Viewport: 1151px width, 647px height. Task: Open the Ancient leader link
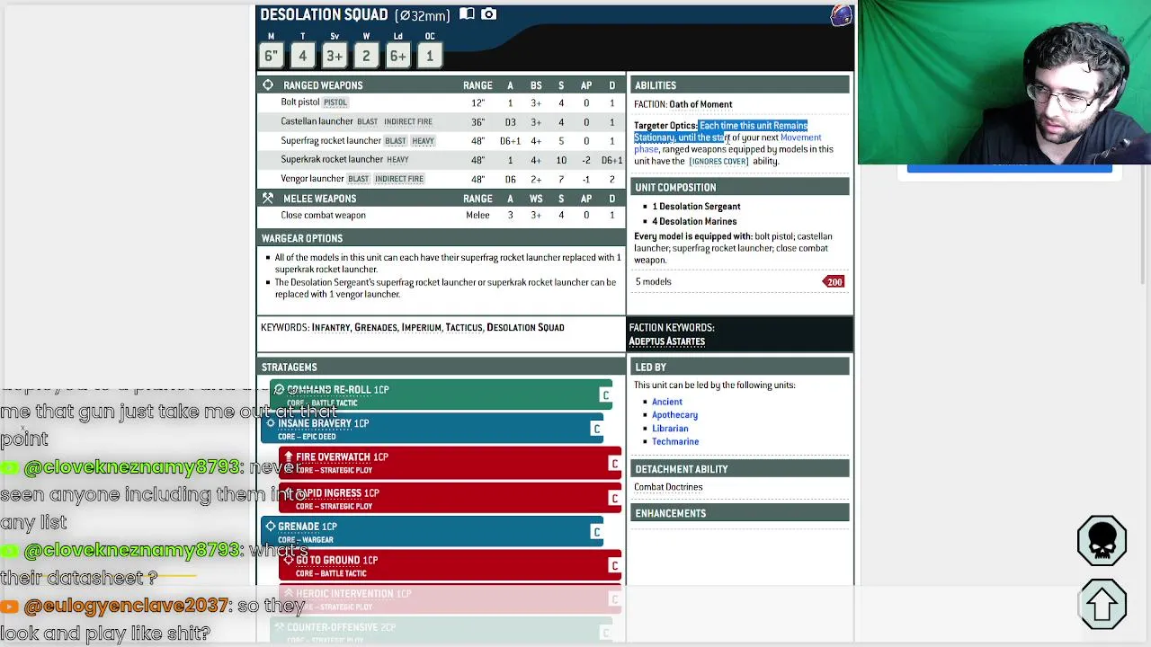click(667, 402)
